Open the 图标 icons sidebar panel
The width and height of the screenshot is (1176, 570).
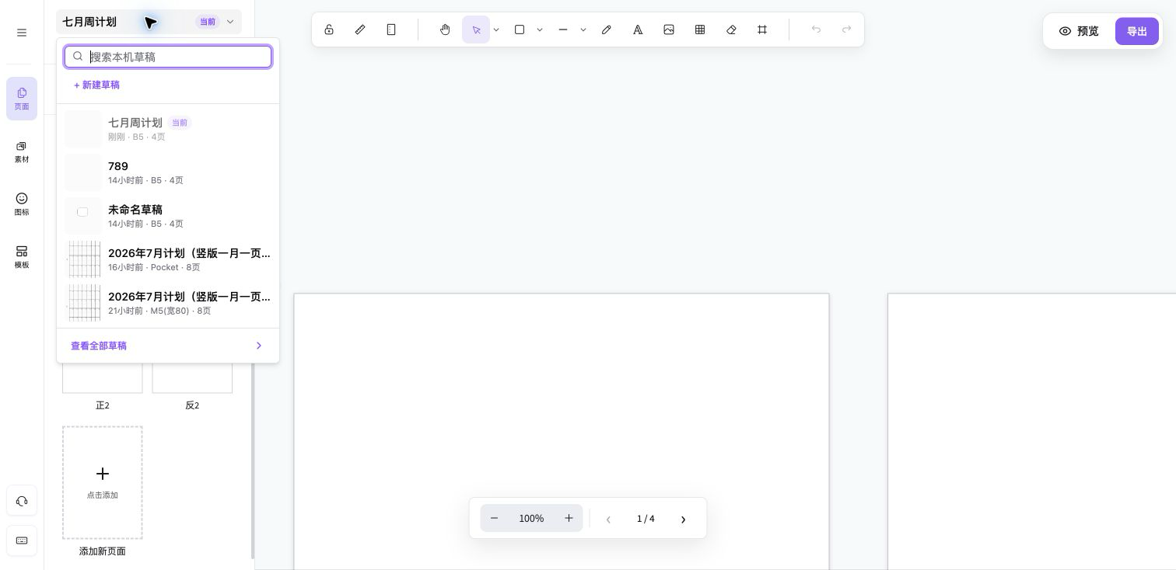point(22,204)
